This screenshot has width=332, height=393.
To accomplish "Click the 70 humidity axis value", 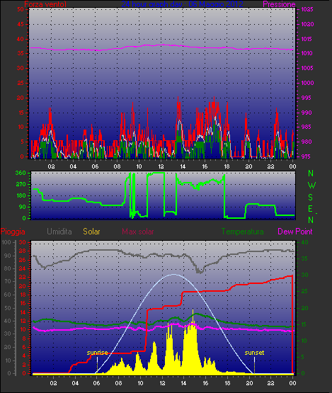I will pyautogui.click(x=8, y=281).
